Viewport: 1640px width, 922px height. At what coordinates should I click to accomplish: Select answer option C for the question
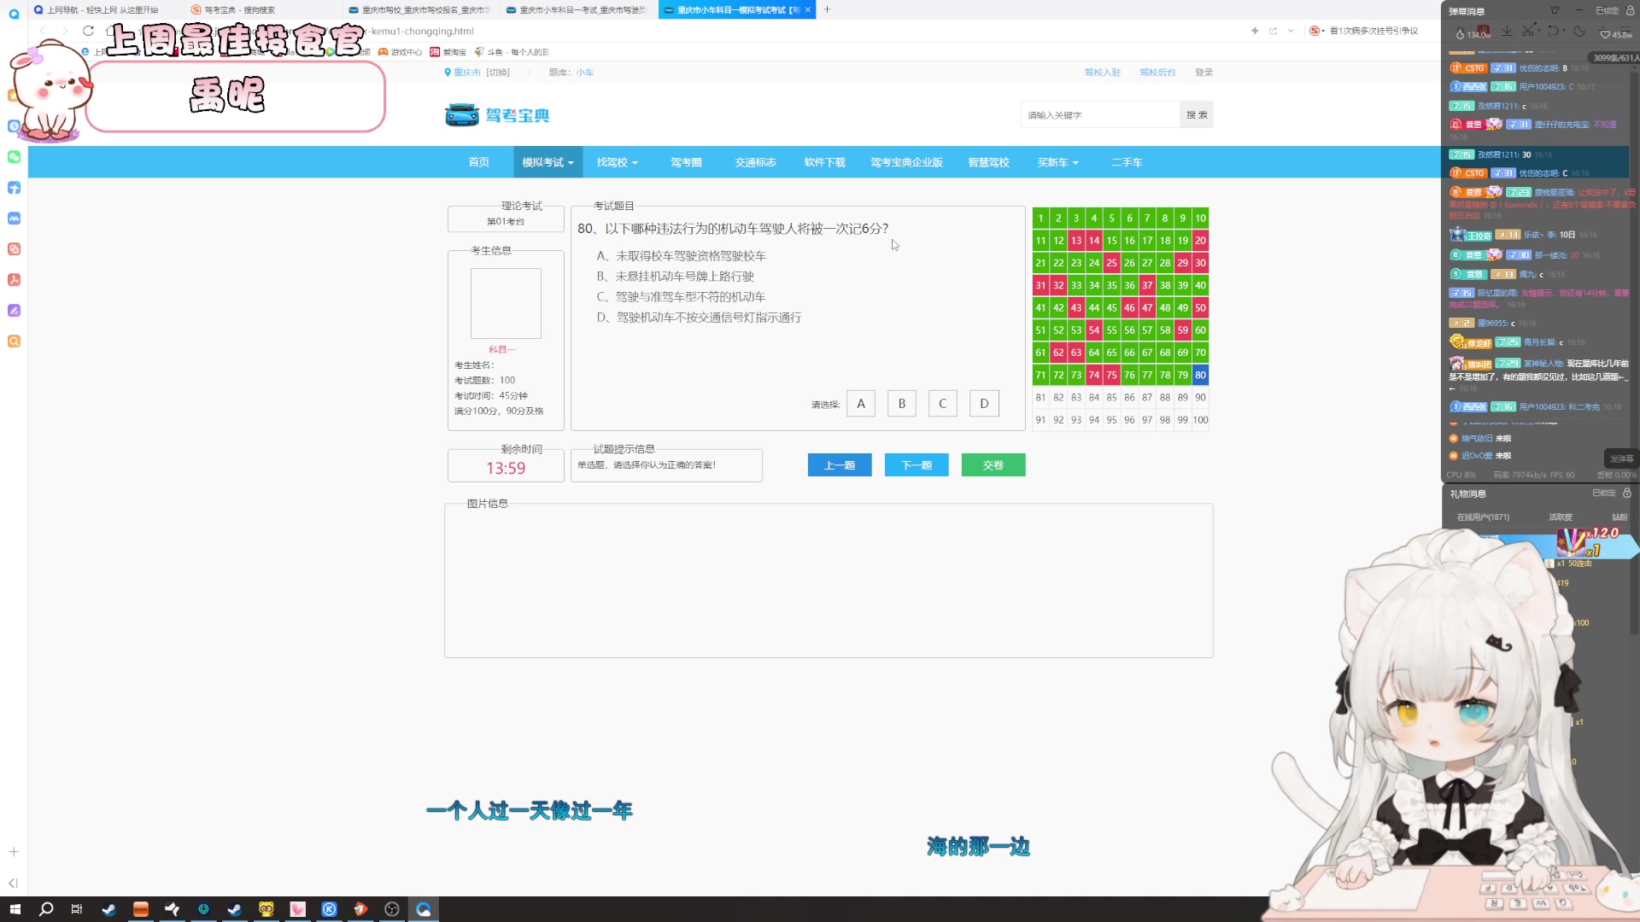tap(942, 403)
